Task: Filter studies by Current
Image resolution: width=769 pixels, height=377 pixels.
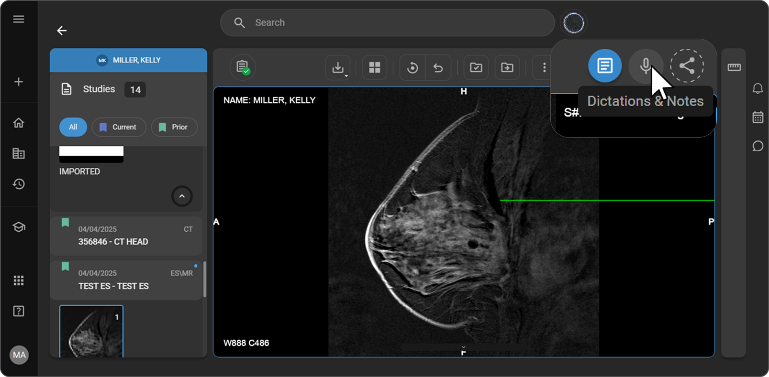Action: coord(119,127)
